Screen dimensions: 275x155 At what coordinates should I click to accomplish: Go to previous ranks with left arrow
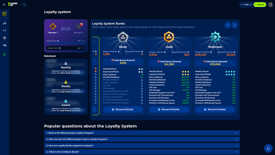228,25
